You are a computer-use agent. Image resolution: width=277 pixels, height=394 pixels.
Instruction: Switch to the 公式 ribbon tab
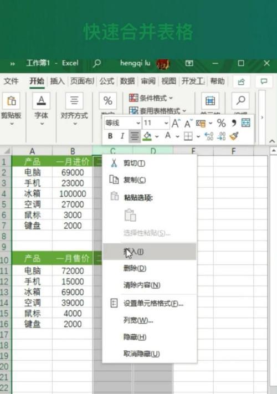tap(107, 81)
